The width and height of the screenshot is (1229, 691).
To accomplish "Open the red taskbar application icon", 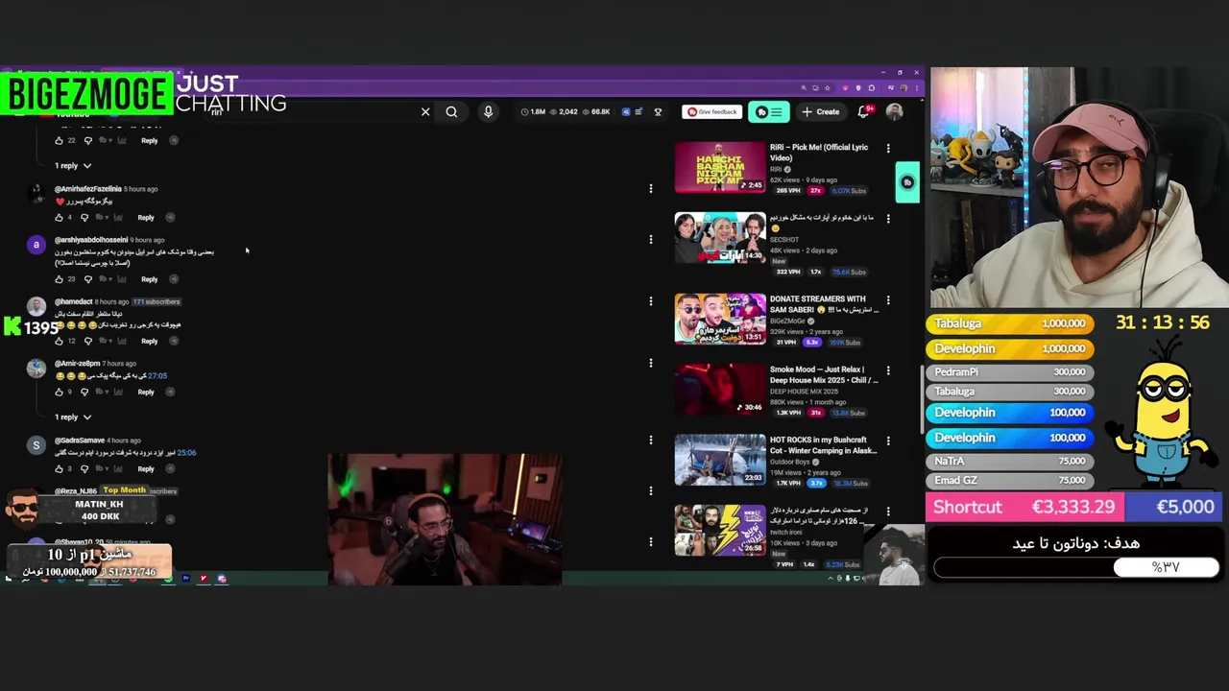I will point(204,579).
